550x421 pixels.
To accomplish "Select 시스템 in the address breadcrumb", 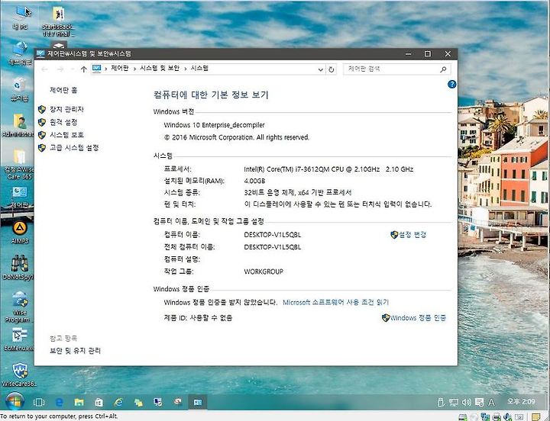I will (x=199, y=69).
